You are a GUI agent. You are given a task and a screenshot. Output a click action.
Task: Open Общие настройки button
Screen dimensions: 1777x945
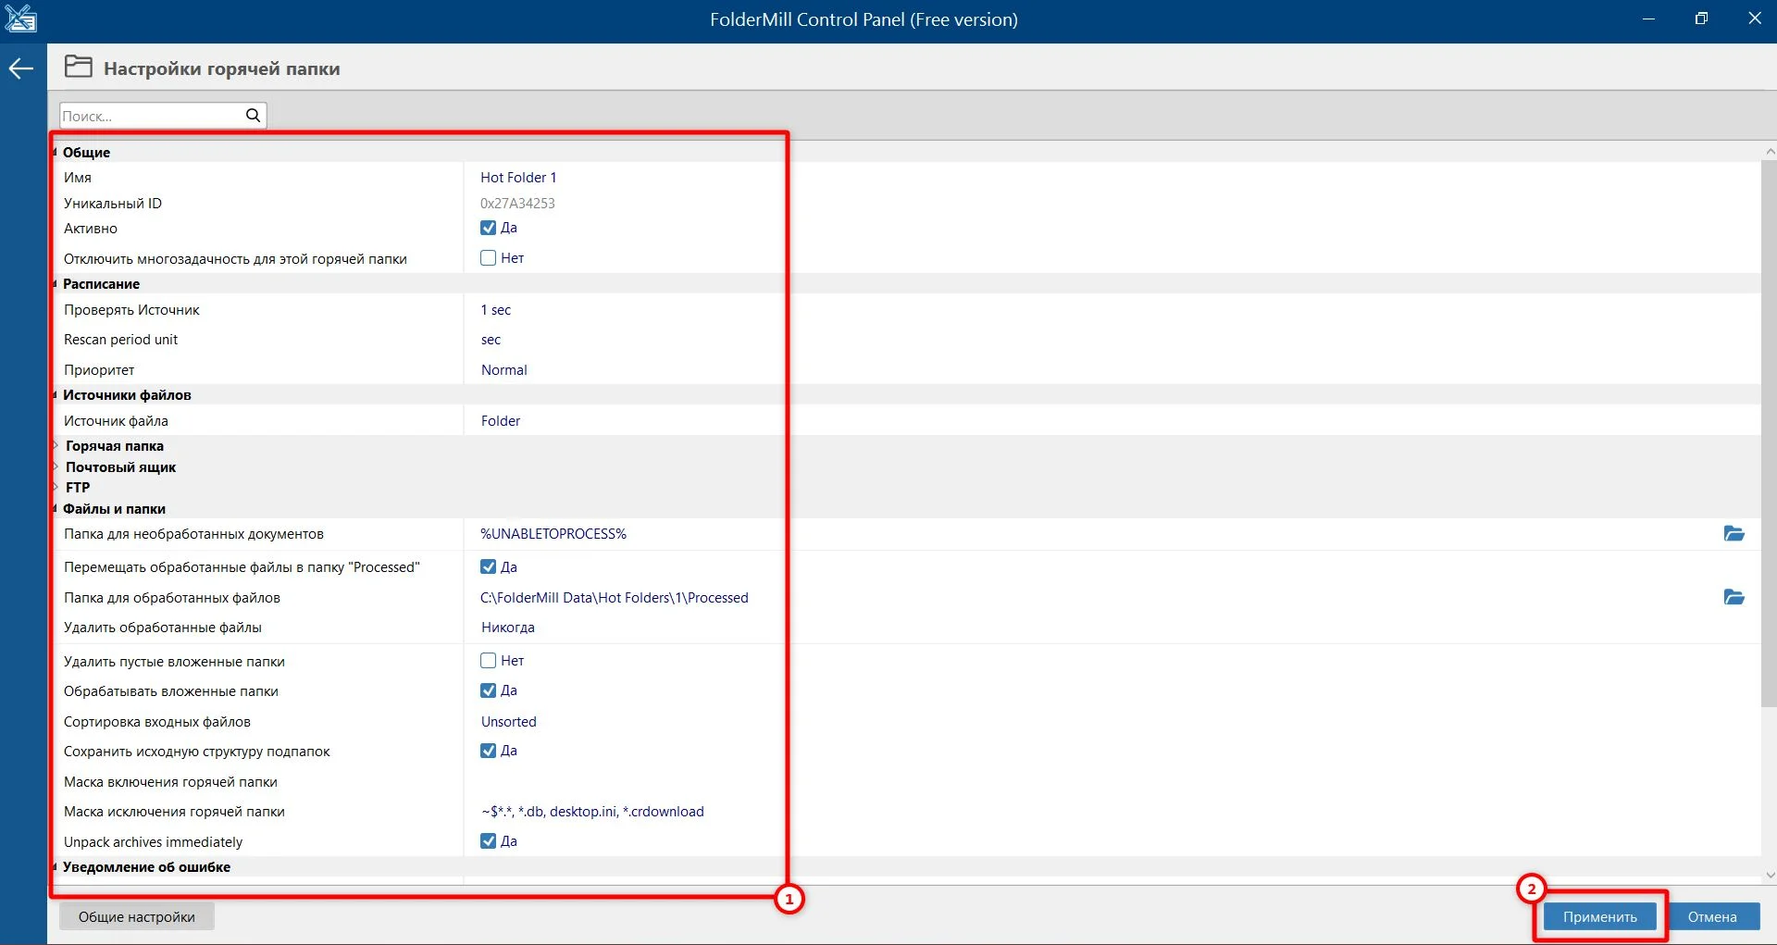pyautogui.click(x=137, y=917)
